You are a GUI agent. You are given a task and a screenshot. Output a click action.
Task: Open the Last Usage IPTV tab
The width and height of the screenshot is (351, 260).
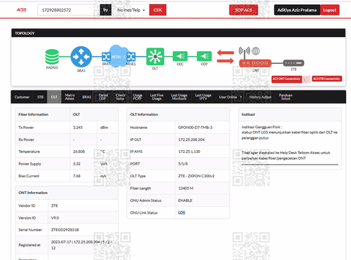click(x=203, y=97)
